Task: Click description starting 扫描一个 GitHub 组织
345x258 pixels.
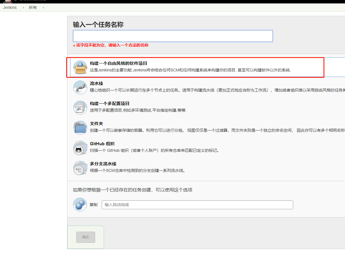Action: [154, 150]
